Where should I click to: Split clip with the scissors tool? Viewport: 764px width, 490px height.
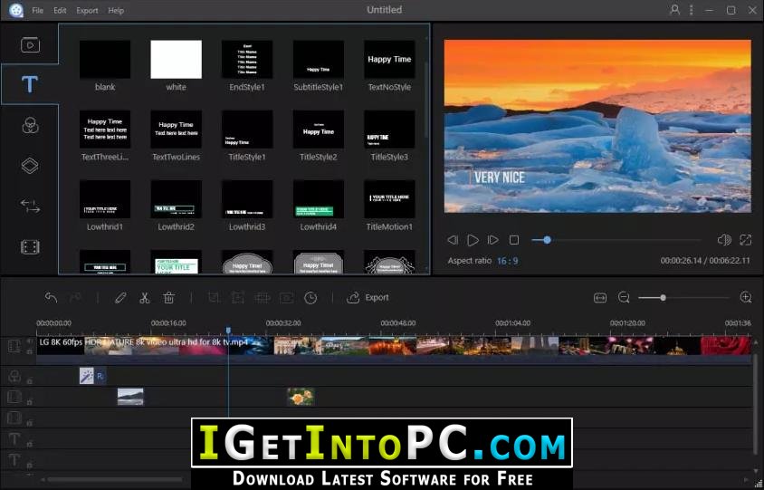point(145,297)
